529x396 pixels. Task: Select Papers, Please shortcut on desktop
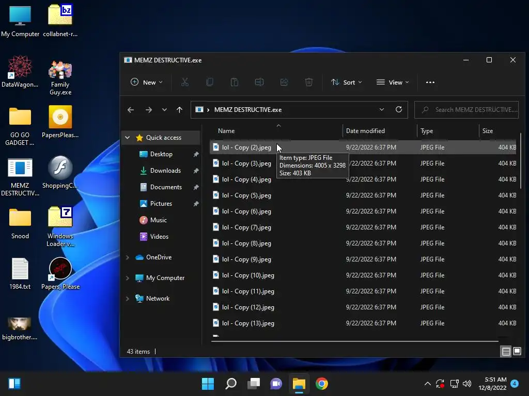[60, 273]
